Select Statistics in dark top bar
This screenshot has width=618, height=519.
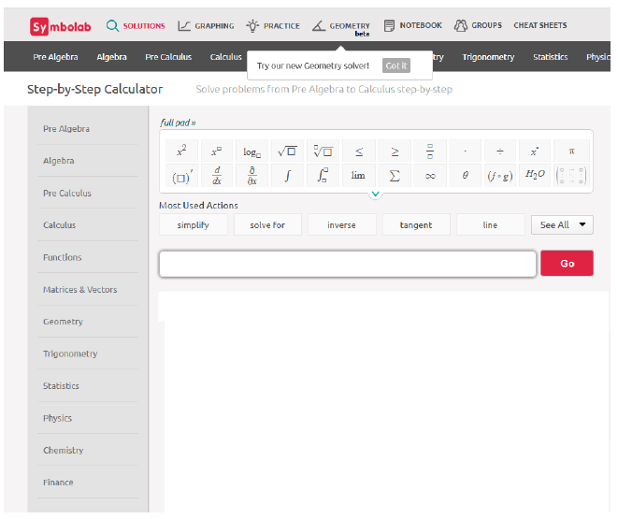[x=550, y=57]
